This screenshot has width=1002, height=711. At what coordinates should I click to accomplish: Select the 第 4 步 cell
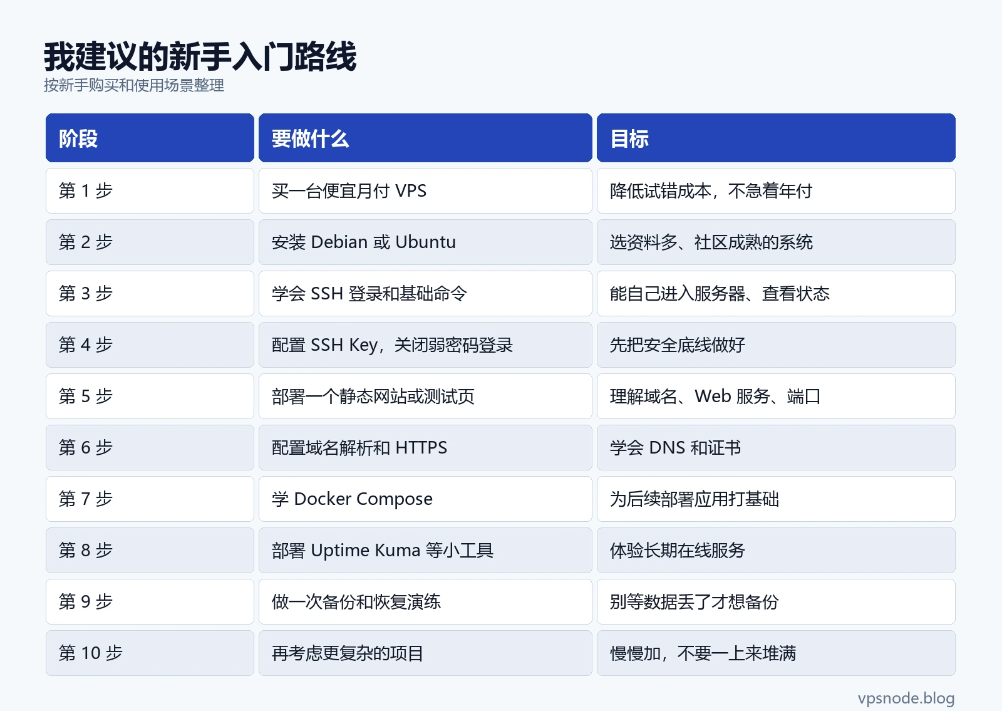point(150,345)
